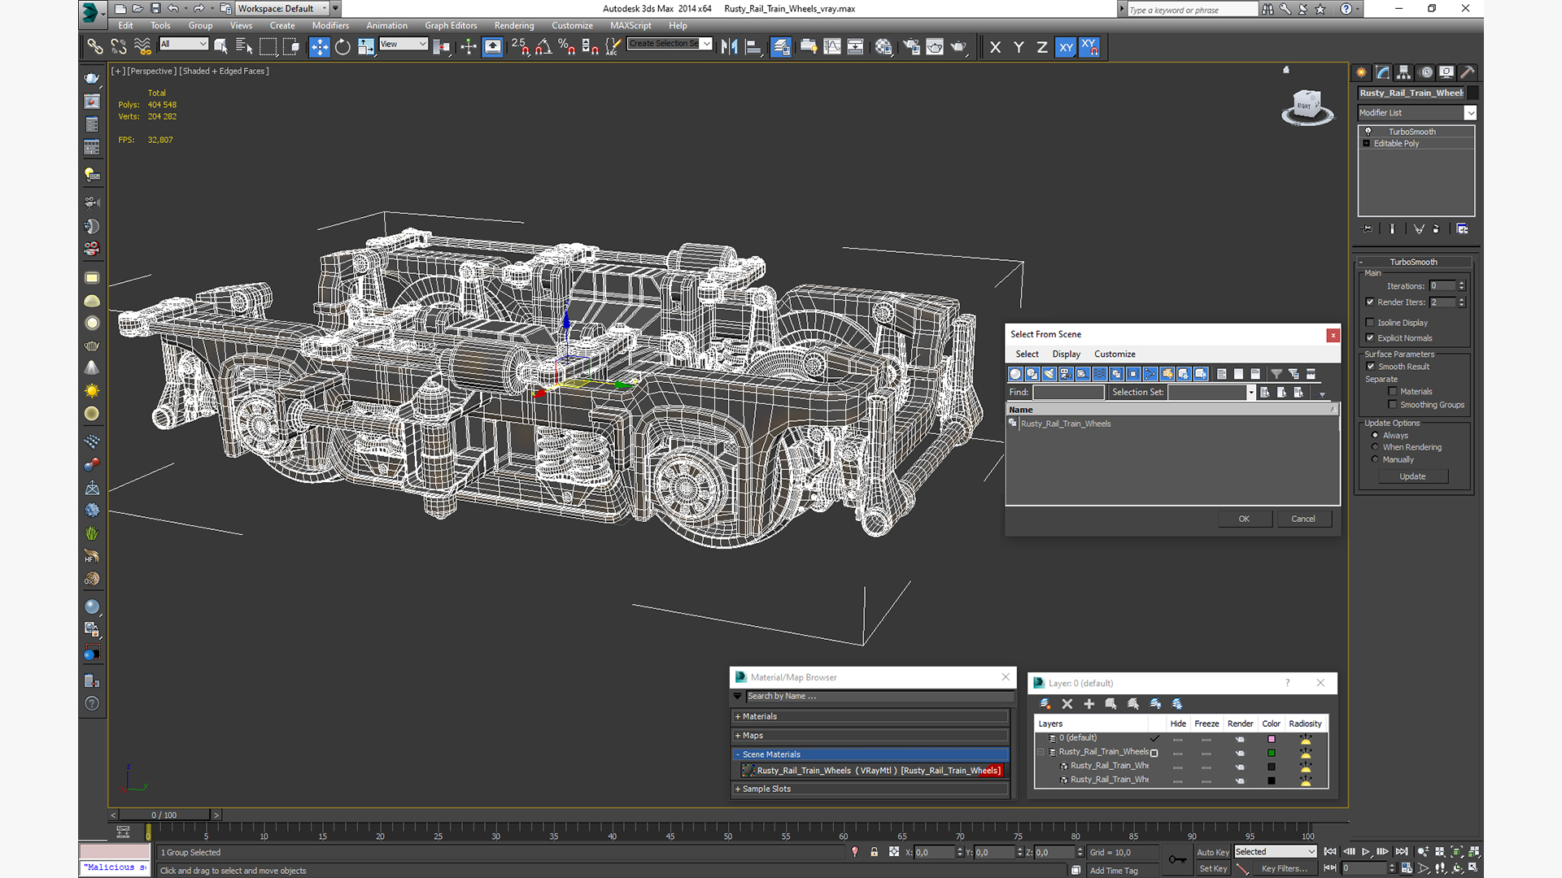
Task: Expand the Materials group in Material Browser
Action: point(870,716)
